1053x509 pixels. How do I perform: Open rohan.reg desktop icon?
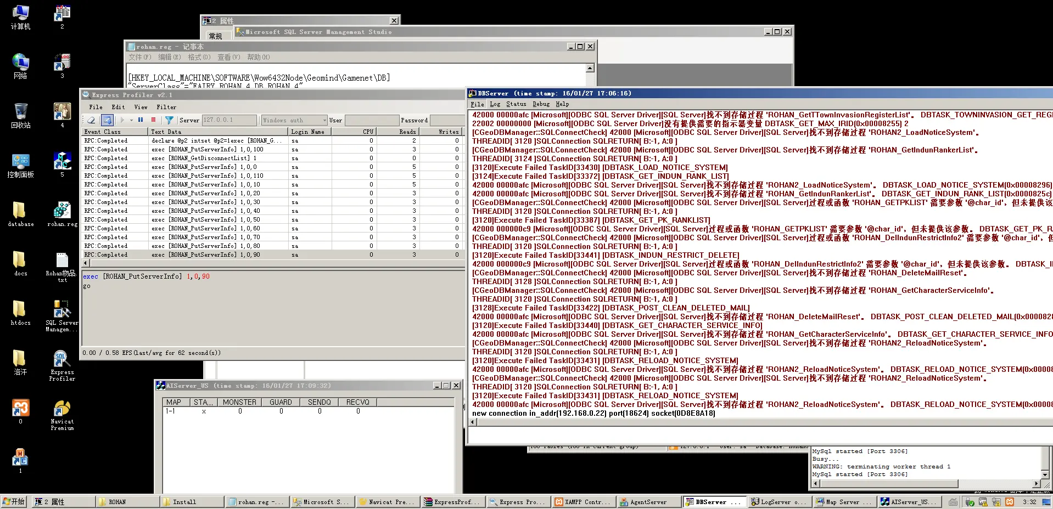(62, 214)
